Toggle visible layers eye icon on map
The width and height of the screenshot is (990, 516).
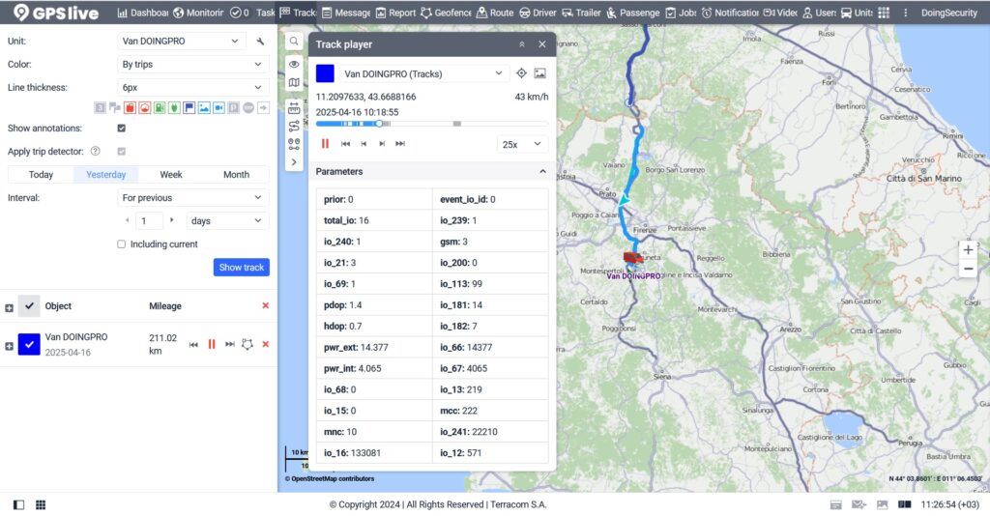click(x=294, y=63)
